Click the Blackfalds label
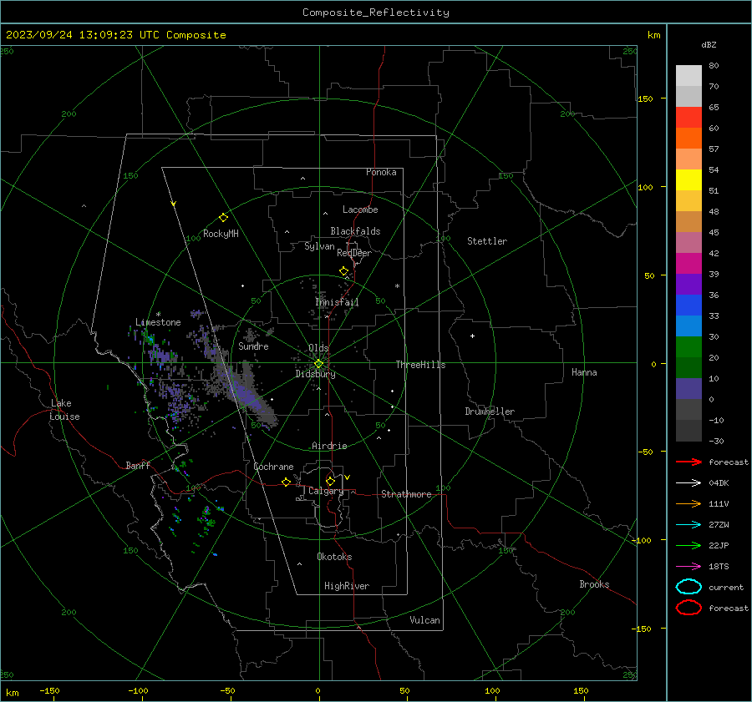 (355, 231)
